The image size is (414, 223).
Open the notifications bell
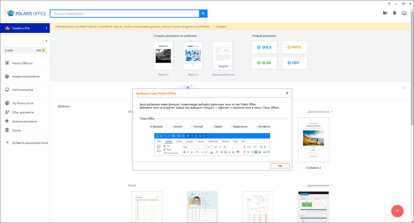point(395,13)
